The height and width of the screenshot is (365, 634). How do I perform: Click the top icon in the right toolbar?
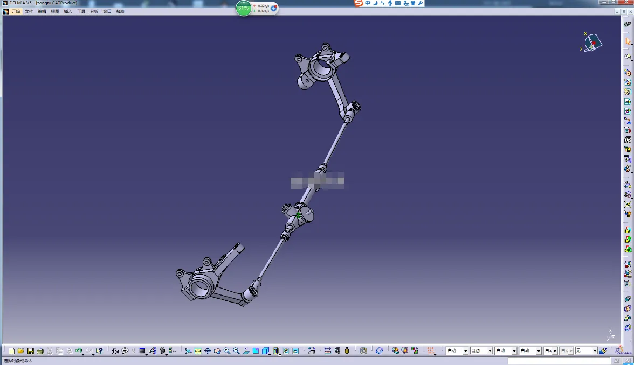(x=628, y=24)
